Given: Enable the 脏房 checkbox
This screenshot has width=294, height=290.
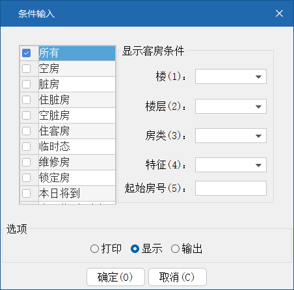Looking at the screenshot, I should (x=26, y=84).
